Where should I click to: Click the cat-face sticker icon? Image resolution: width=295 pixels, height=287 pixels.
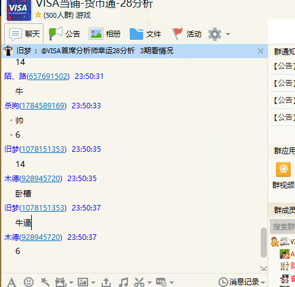pyautogui.click(x=61, y=282)
